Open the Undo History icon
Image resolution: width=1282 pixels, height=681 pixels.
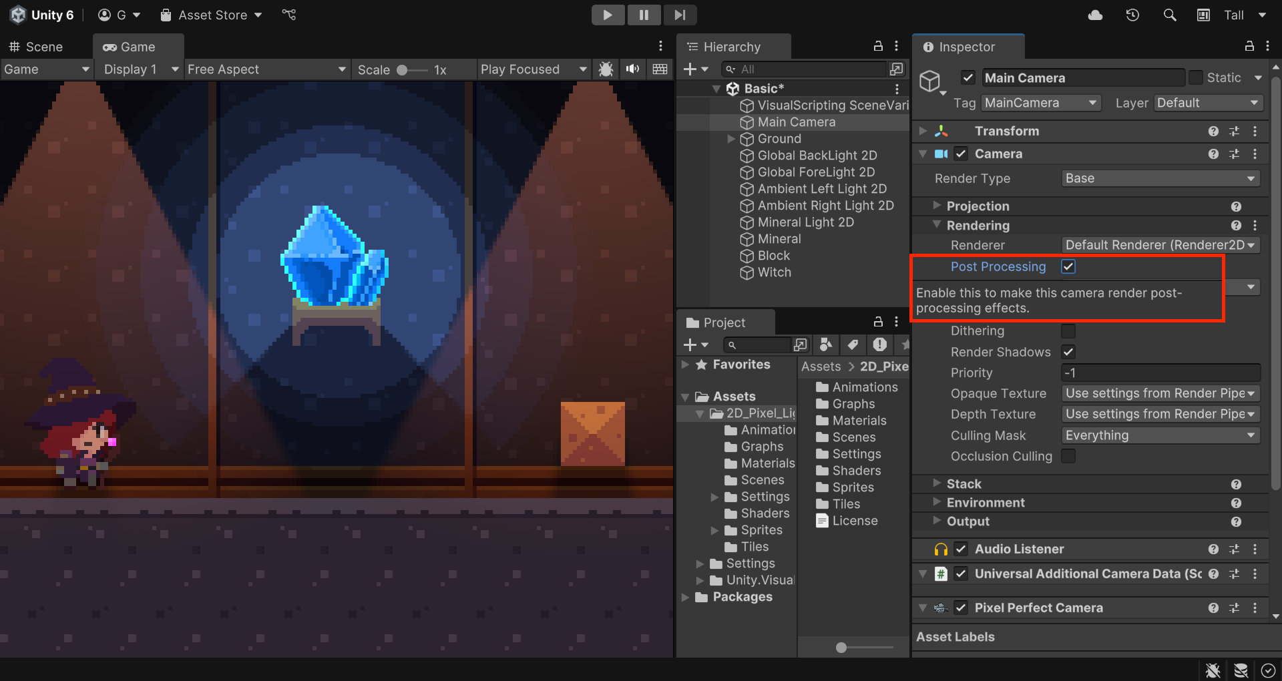click(x=1132, y=15)
